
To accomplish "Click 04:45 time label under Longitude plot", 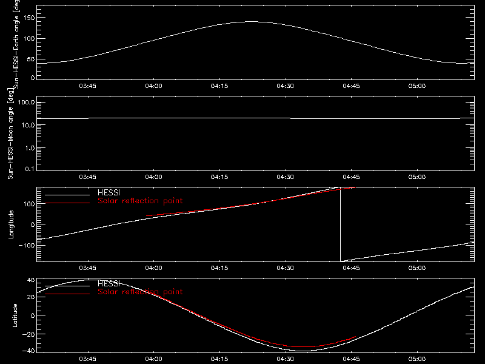I will [x=351, y=268].
